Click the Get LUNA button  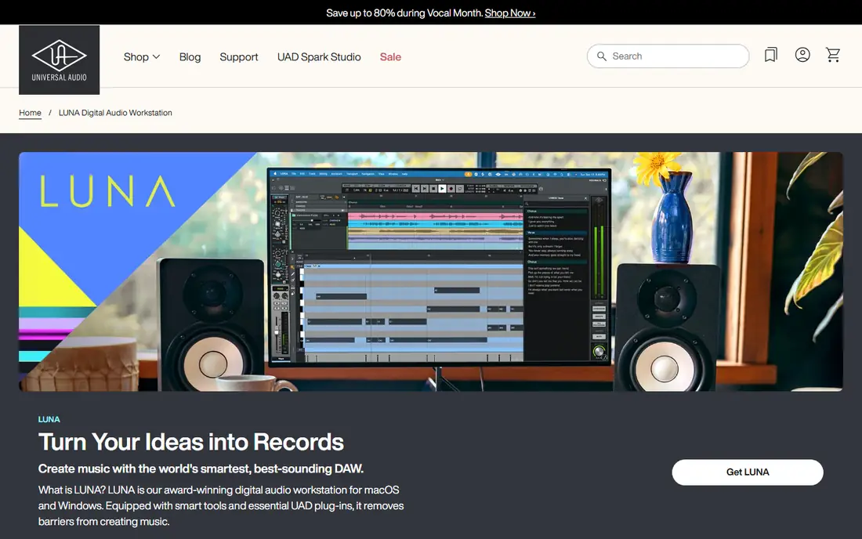(x=747, y=472)
